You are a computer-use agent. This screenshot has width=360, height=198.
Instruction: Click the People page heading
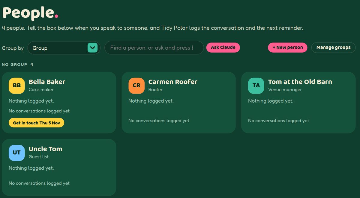[x=30, y=13]
